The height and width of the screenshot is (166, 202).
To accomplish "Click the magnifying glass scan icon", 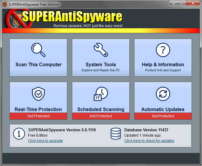I will 38,50.
